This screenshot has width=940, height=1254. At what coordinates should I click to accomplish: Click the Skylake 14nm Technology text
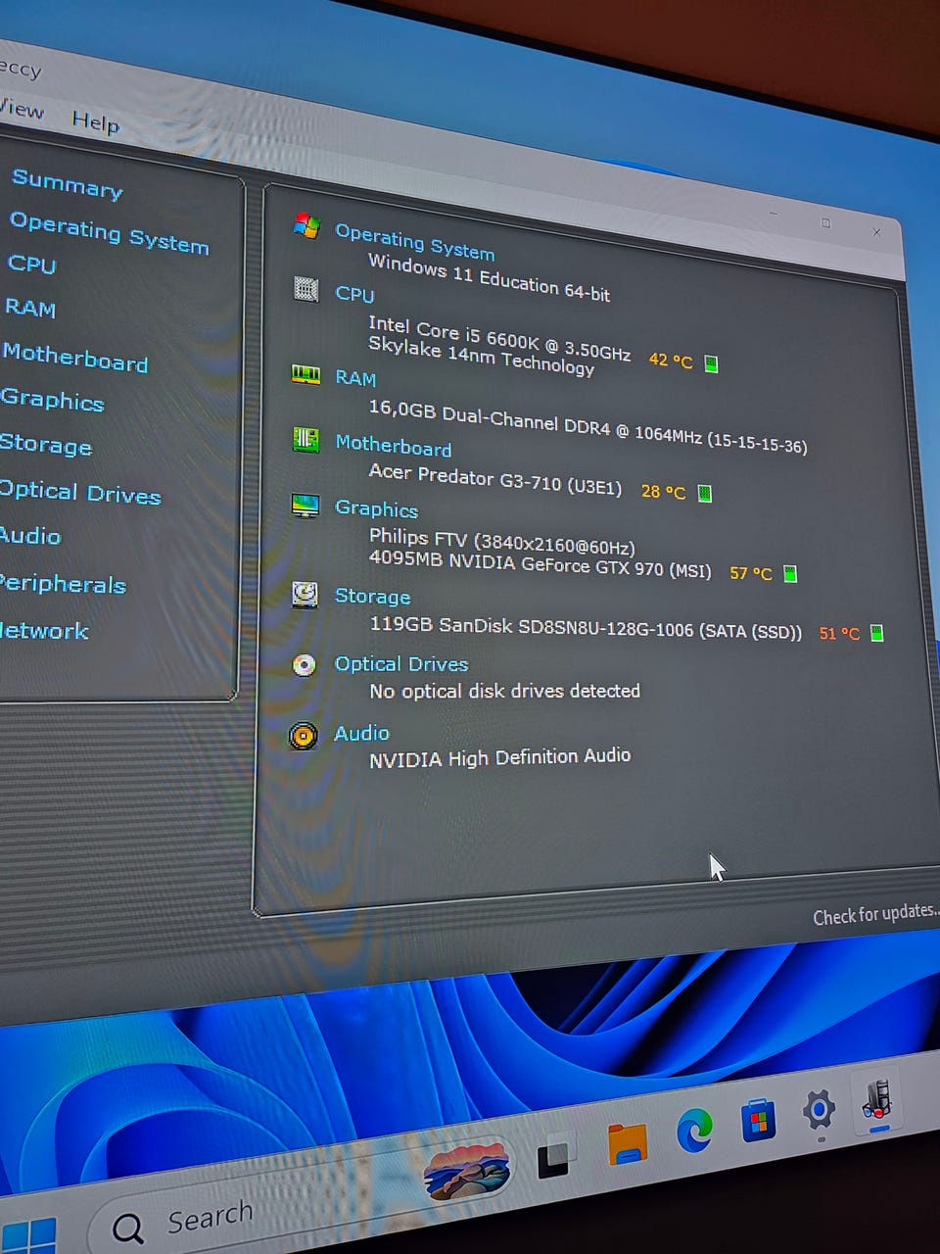pos(481,357)
